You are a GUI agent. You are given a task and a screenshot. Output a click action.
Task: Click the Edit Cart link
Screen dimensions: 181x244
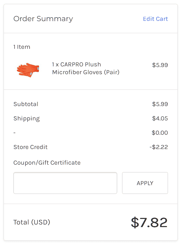coord(155,19)
